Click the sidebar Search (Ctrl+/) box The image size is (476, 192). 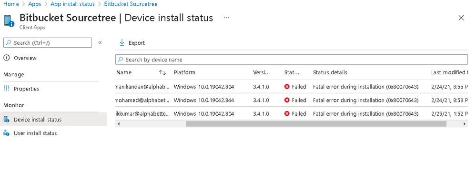48,43
